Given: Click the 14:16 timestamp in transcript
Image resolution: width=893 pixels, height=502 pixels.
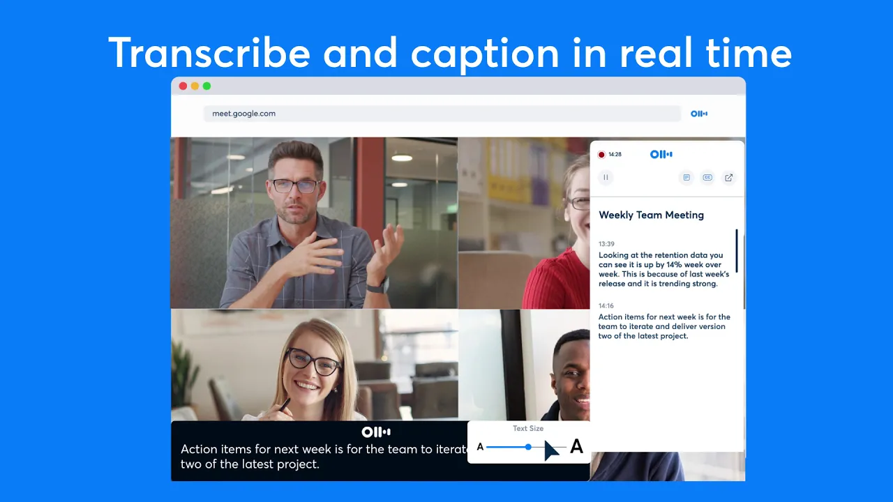Looking at the screenshot, I should tap(606, 305).
